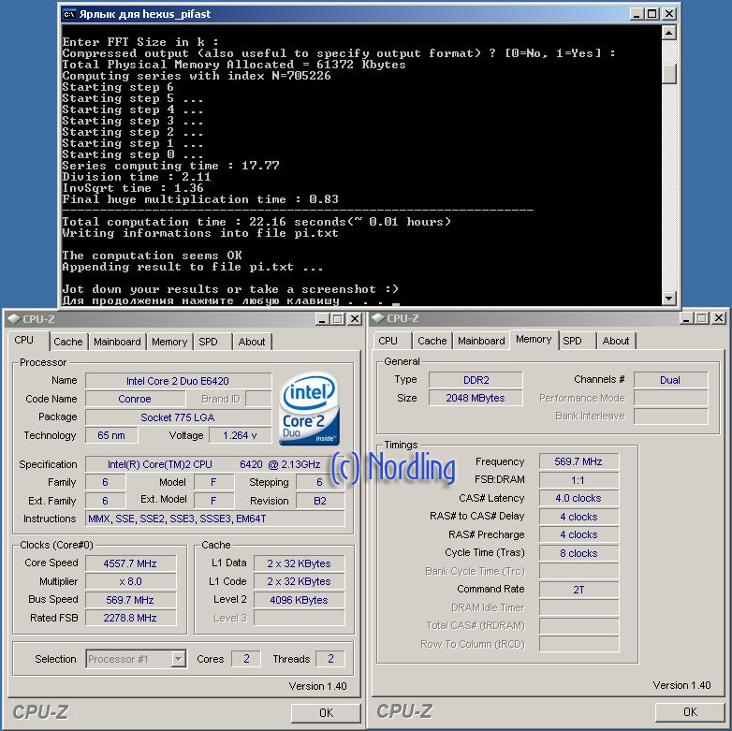Screen dimensions: 732x731
Task: Open the About tab in right CPU-Z window
Action: [616, 341]
